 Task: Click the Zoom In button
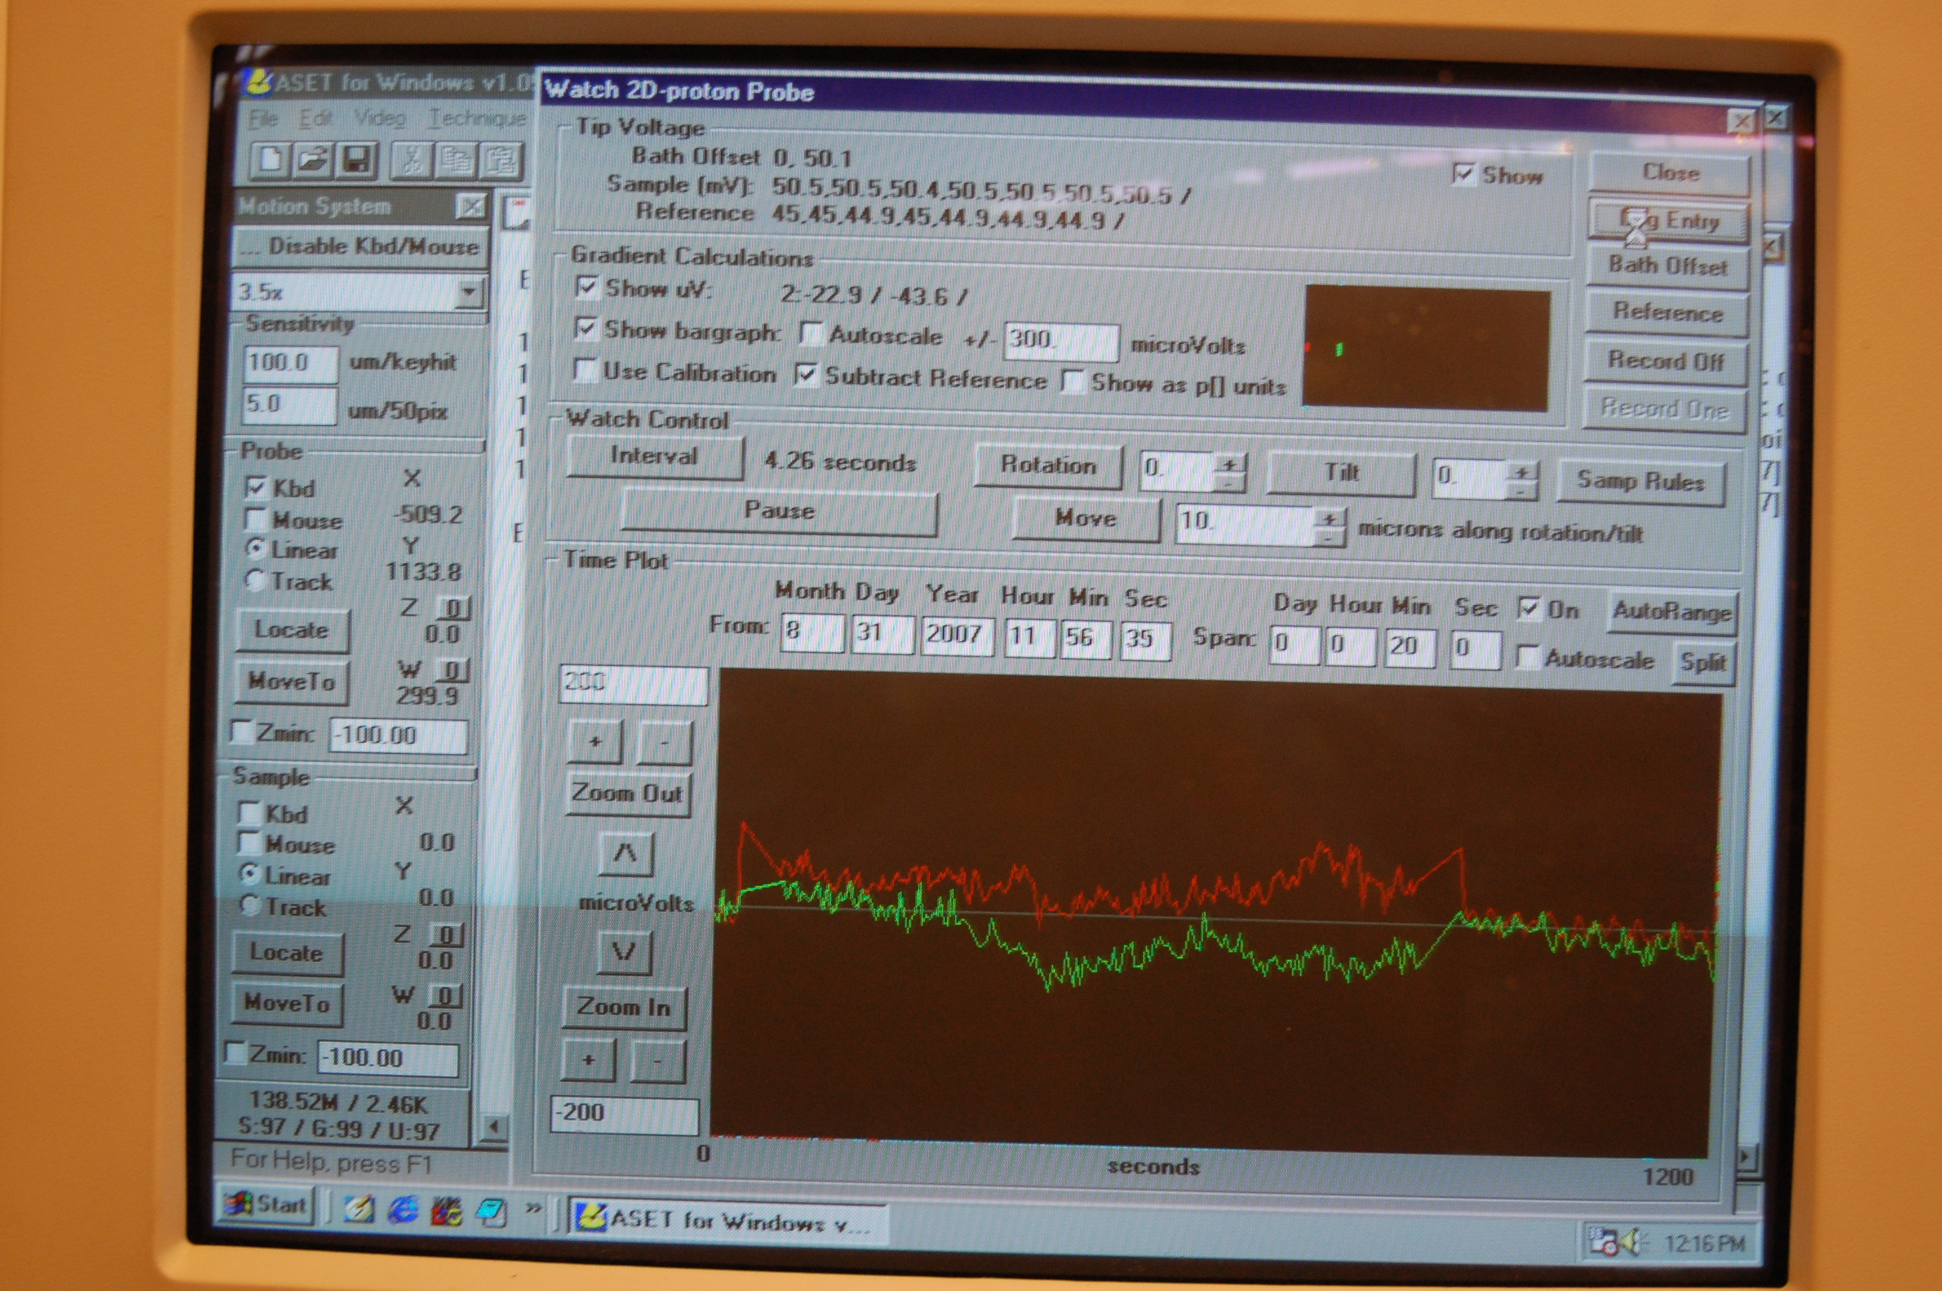pos(624,1008)
